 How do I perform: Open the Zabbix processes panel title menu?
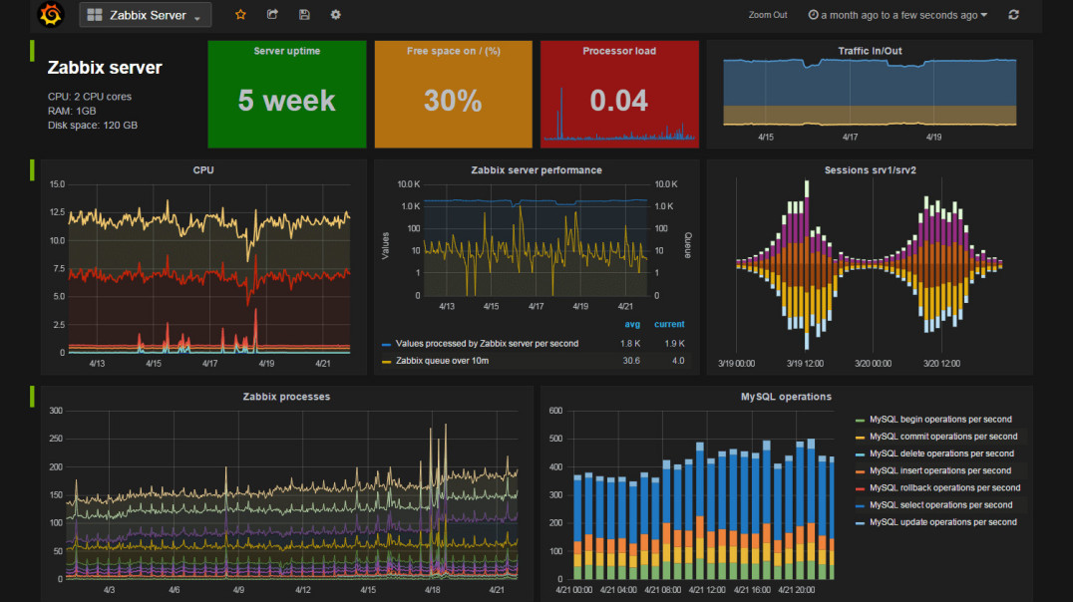click(x=286, y=397)
